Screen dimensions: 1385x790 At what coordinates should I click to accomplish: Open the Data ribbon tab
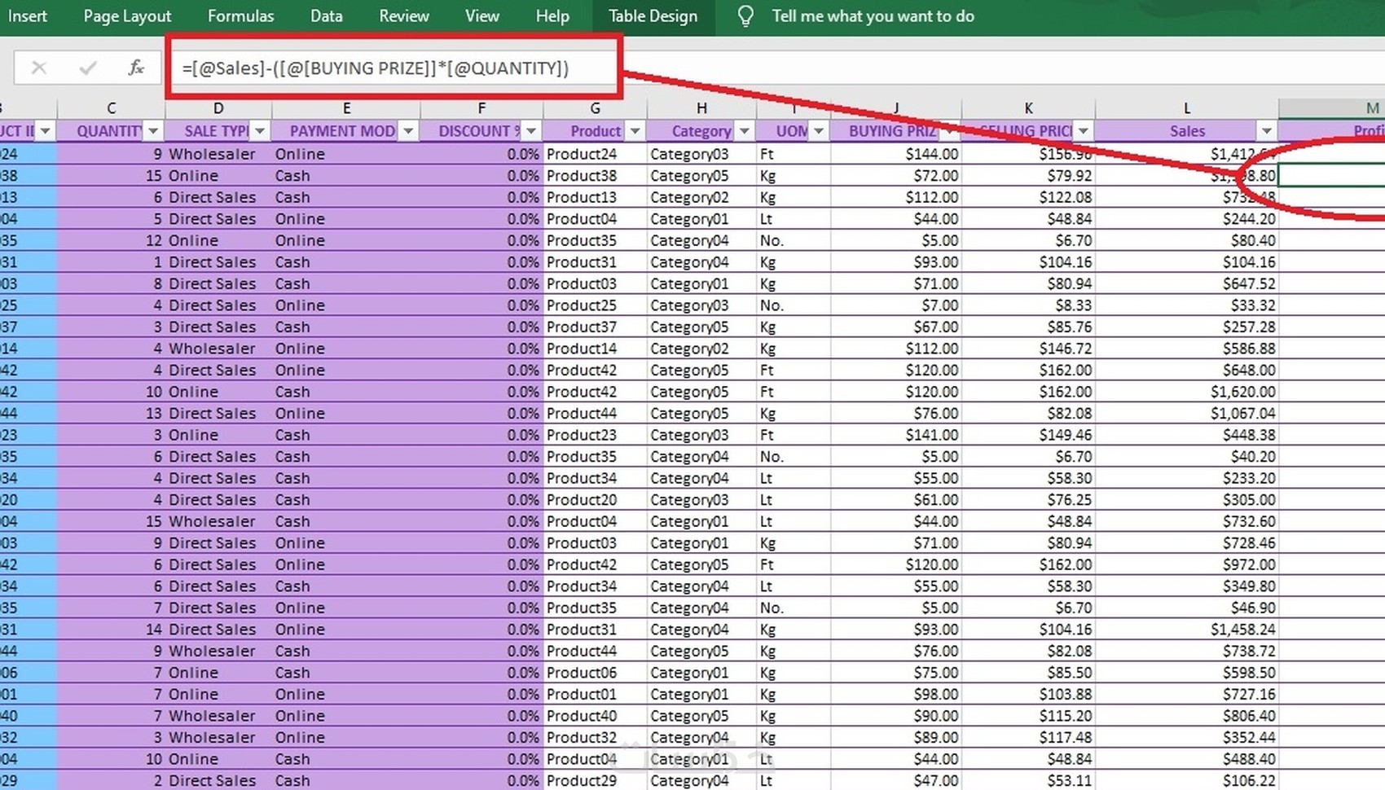[326, 15]
